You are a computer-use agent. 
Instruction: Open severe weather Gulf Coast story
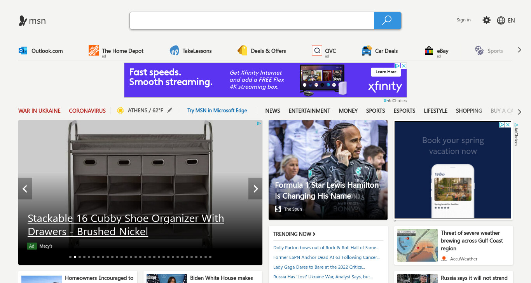pos(472,241)
